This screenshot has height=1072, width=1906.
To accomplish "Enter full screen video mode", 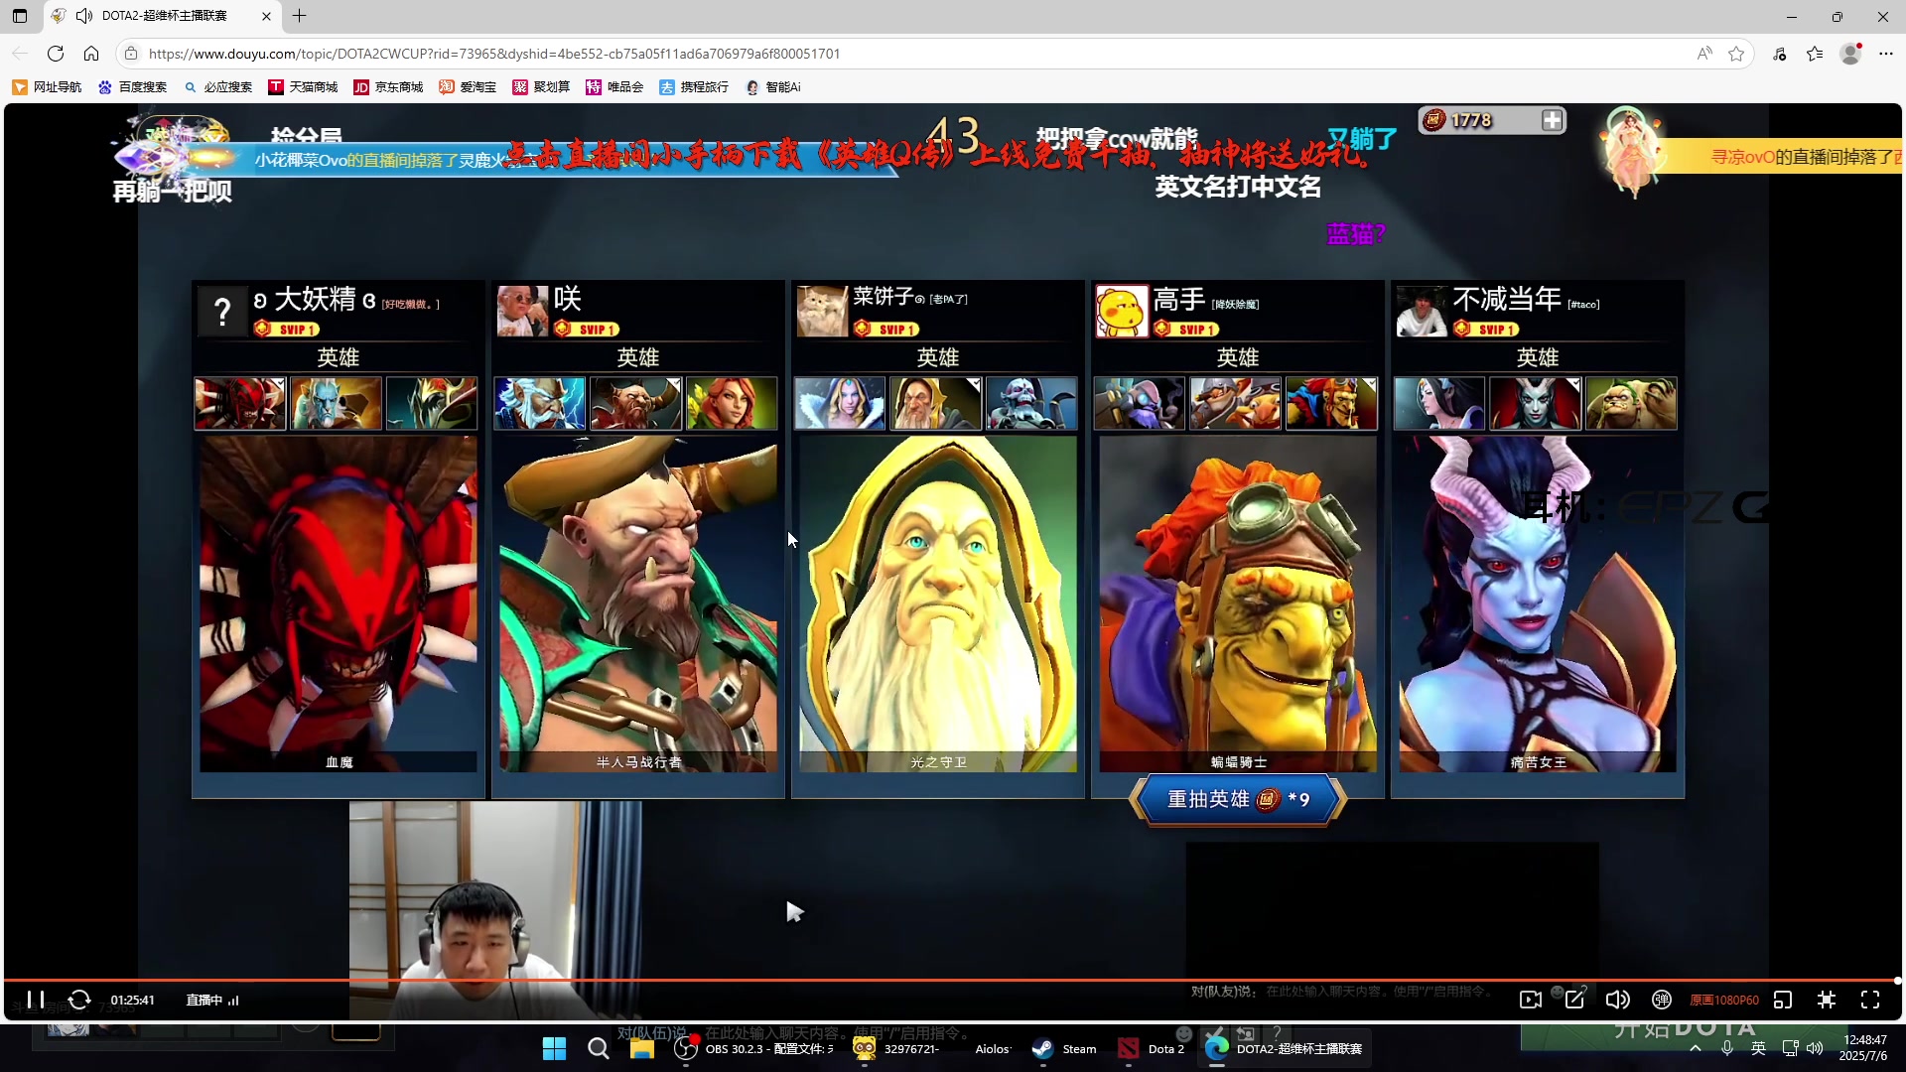I will click(1870, 1000).
